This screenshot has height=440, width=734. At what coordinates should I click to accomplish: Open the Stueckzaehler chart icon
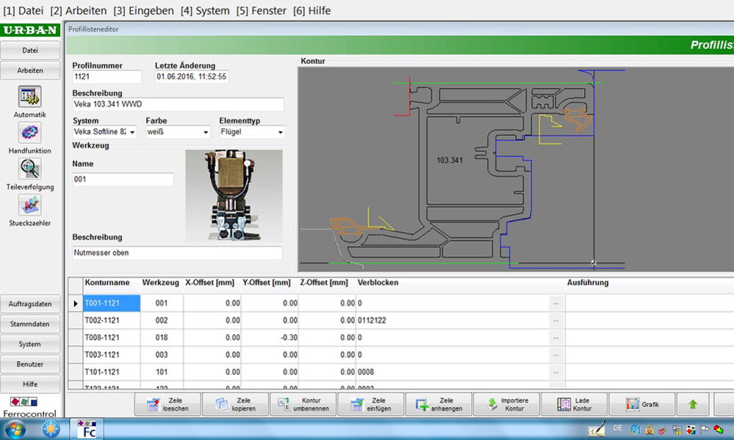[x=29, y=205]
